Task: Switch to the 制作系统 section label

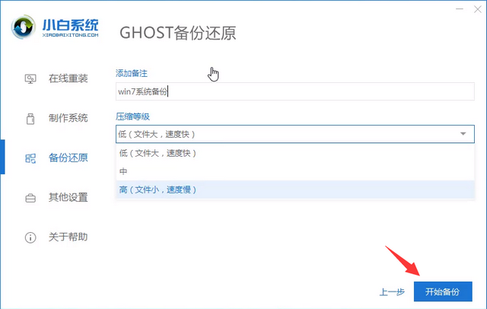Action: pyautogui.click(x=68, y=118)
